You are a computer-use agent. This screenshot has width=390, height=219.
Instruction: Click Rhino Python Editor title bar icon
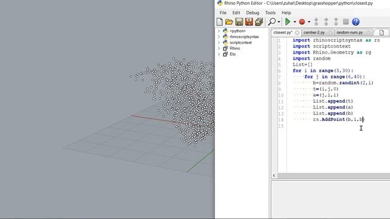219,3
